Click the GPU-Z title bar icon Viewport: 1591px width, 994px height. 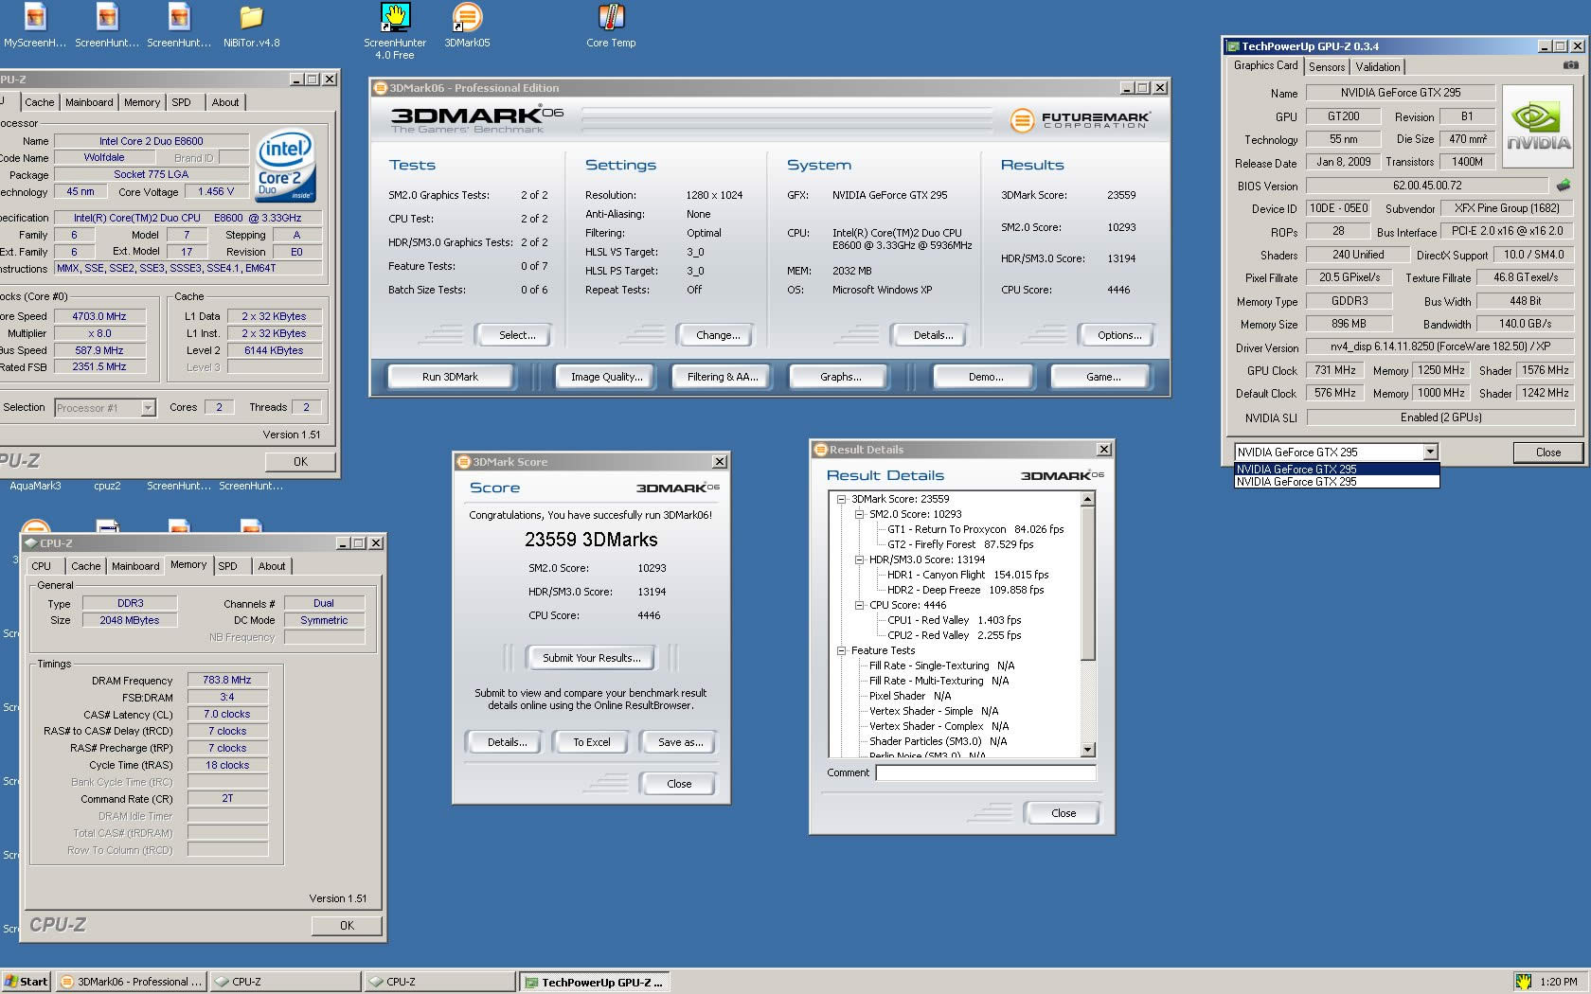pos(1233,45)
